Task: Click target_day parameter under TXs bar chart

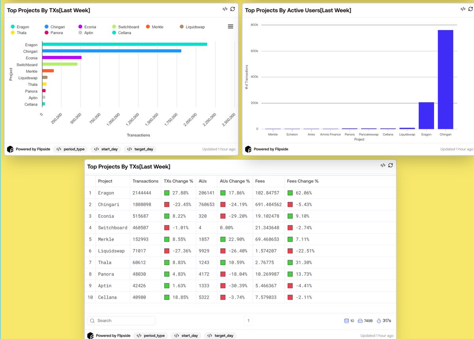Action: pyautogui.click(x=140, y=149)
